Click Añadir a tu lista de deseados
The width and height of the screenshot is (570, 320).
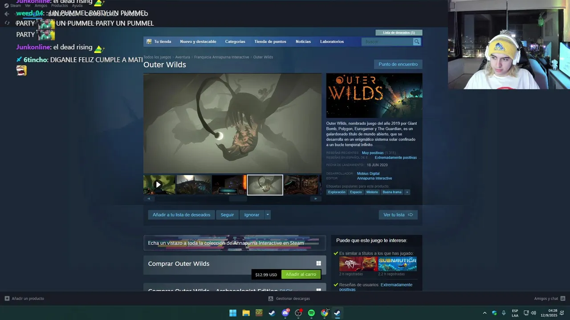coord(181,215)
